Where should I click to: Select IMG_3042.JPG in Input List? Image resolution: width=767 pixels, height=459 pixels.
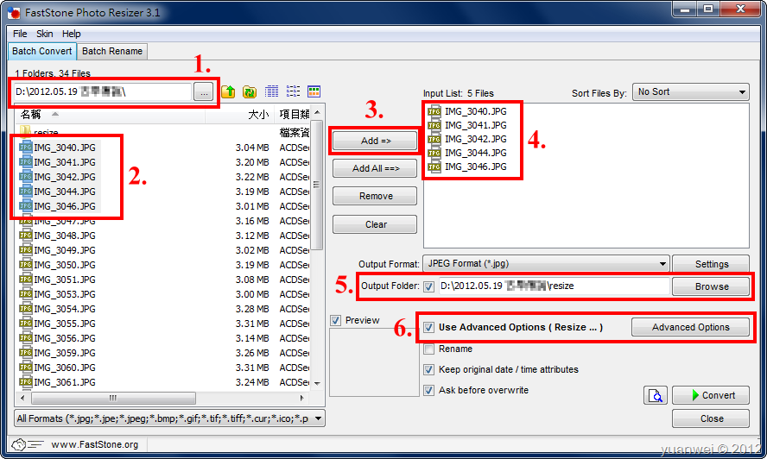coord(475,139)
